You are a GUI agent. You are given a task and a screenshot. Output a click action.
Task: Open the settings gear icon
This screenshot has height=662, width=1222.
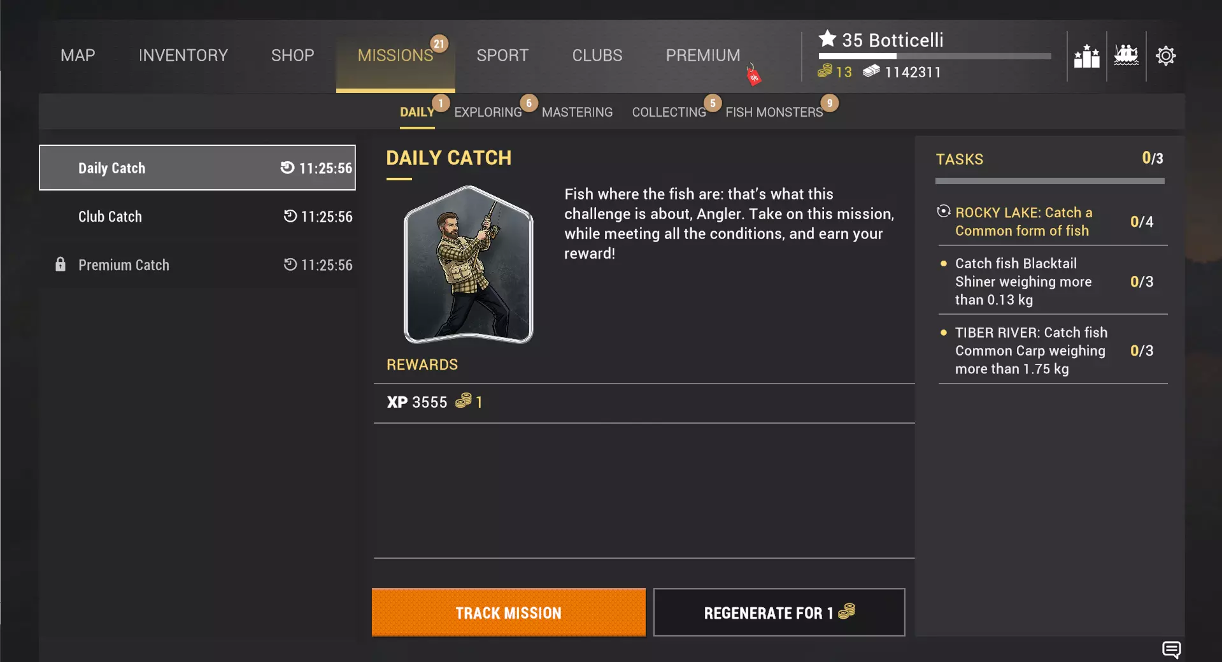pos(1165,56)
